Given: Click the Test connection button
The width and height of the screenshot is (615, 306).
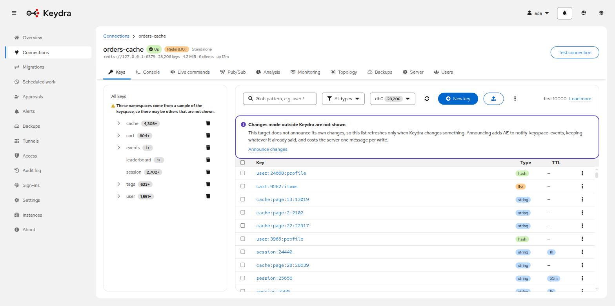Looking at the screenshot, I should click(x=575, y=53).
